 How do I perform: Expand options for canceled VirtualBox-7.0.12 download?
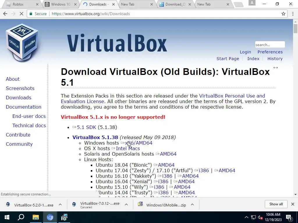pos(126,204)
